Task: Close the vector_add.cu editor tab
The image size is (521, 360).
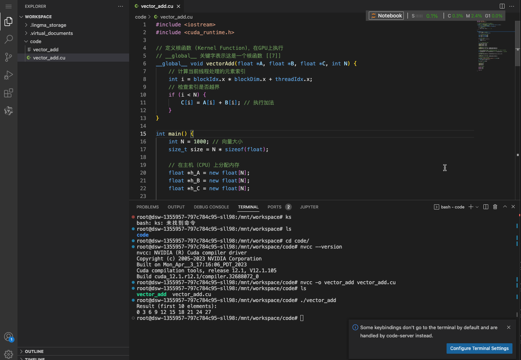Action: (179, 6)
